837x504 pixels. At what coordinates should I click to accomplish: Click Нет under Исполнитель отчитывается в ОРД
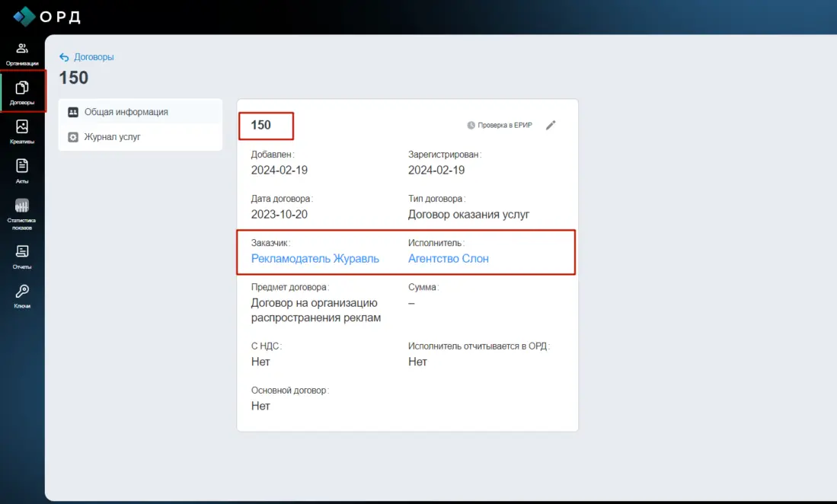tap(417, 362)
